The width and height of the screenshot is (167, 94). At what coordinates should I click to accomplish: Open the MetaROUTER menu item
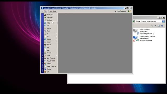51,61
